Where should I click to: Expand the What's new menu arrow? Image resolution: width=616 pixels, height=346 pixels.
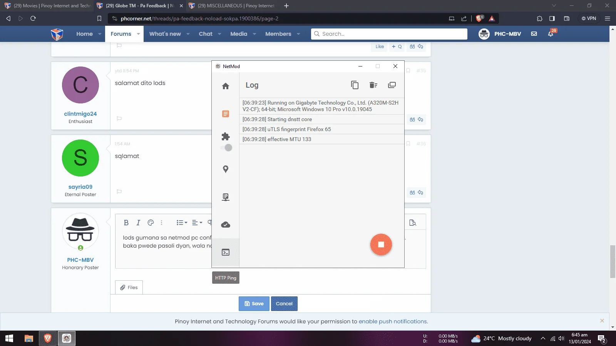click(188, 34)
